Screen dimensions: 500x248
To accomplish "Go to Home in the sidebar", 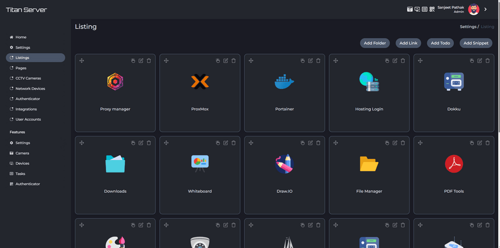I will pos(20,37).
